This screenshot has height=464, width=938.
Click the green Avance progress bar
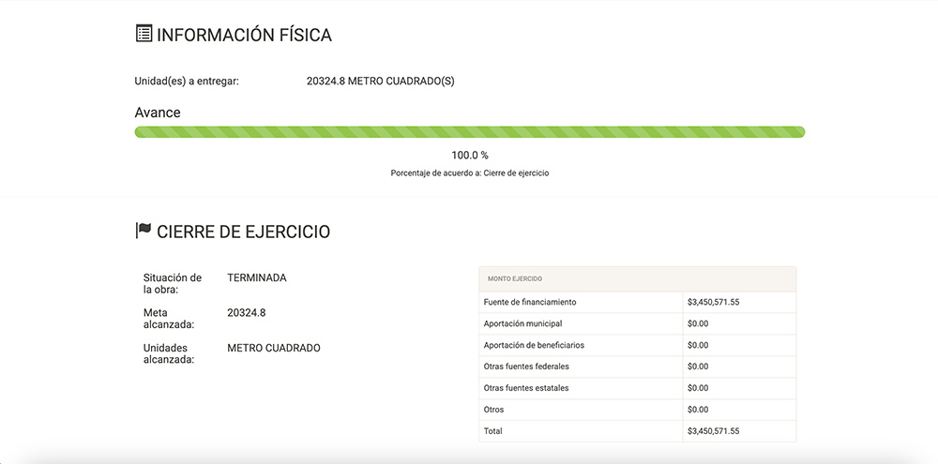click(x=469, y=132)
